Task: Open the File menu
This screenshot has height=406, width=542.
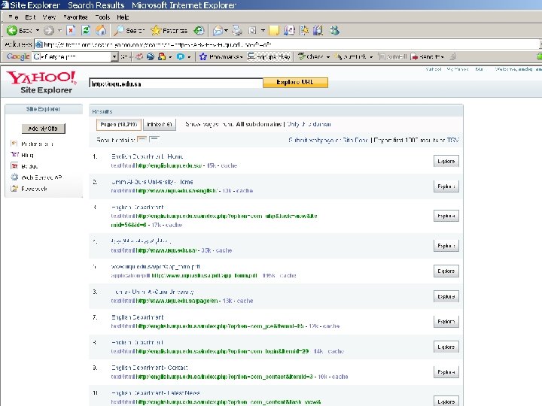Action: [x=13, y=17]
